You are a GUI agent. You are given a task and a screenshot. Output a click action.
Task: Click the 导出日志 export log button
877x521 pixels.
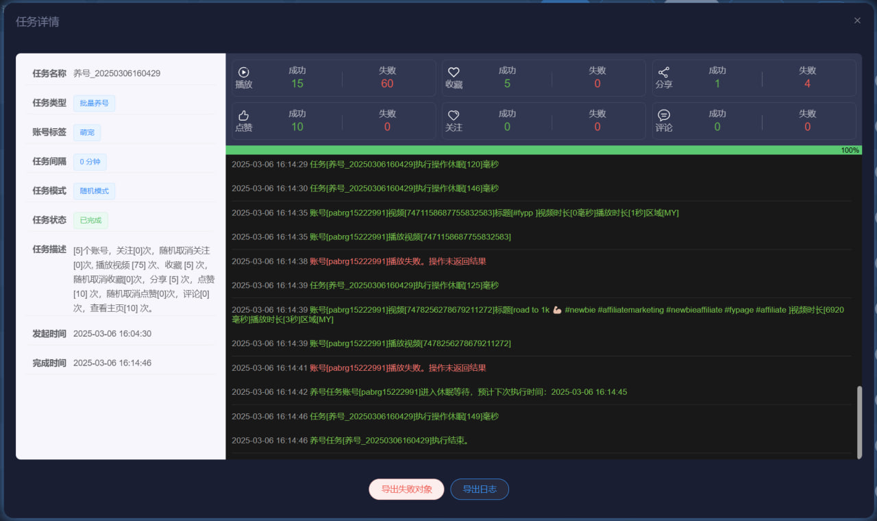[x=480, y=489]
